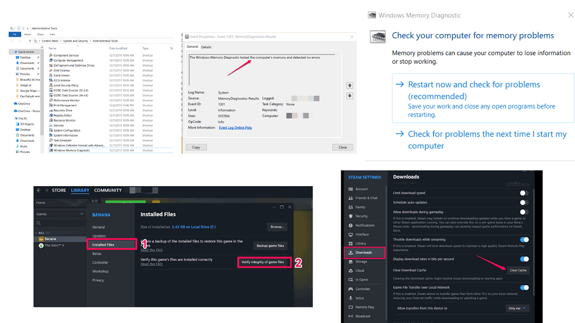575x323 pixels.
Task: Click the Voice microphone icon
Action: 351,298
